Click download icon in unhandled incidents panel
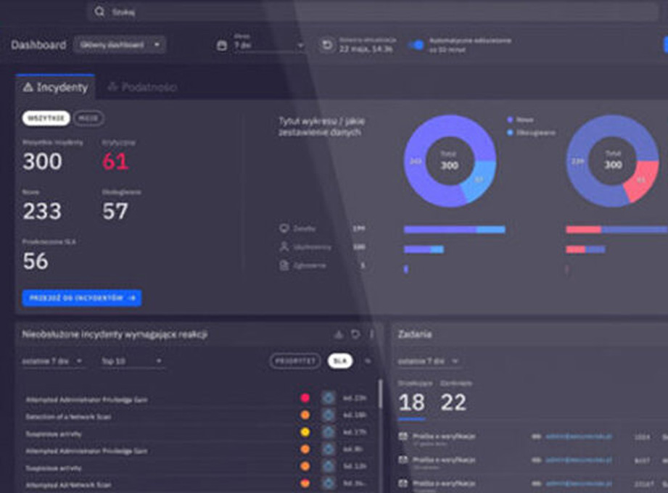Viewport: 668px width, 493px height. 338,334
